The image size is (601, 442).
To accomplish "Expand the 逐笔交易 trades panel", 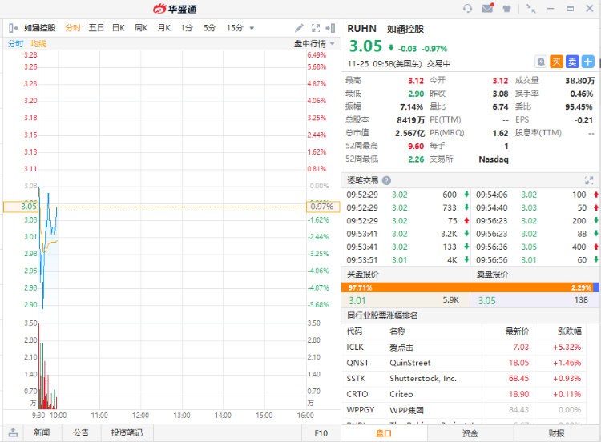I will click(x=589, y=181).
